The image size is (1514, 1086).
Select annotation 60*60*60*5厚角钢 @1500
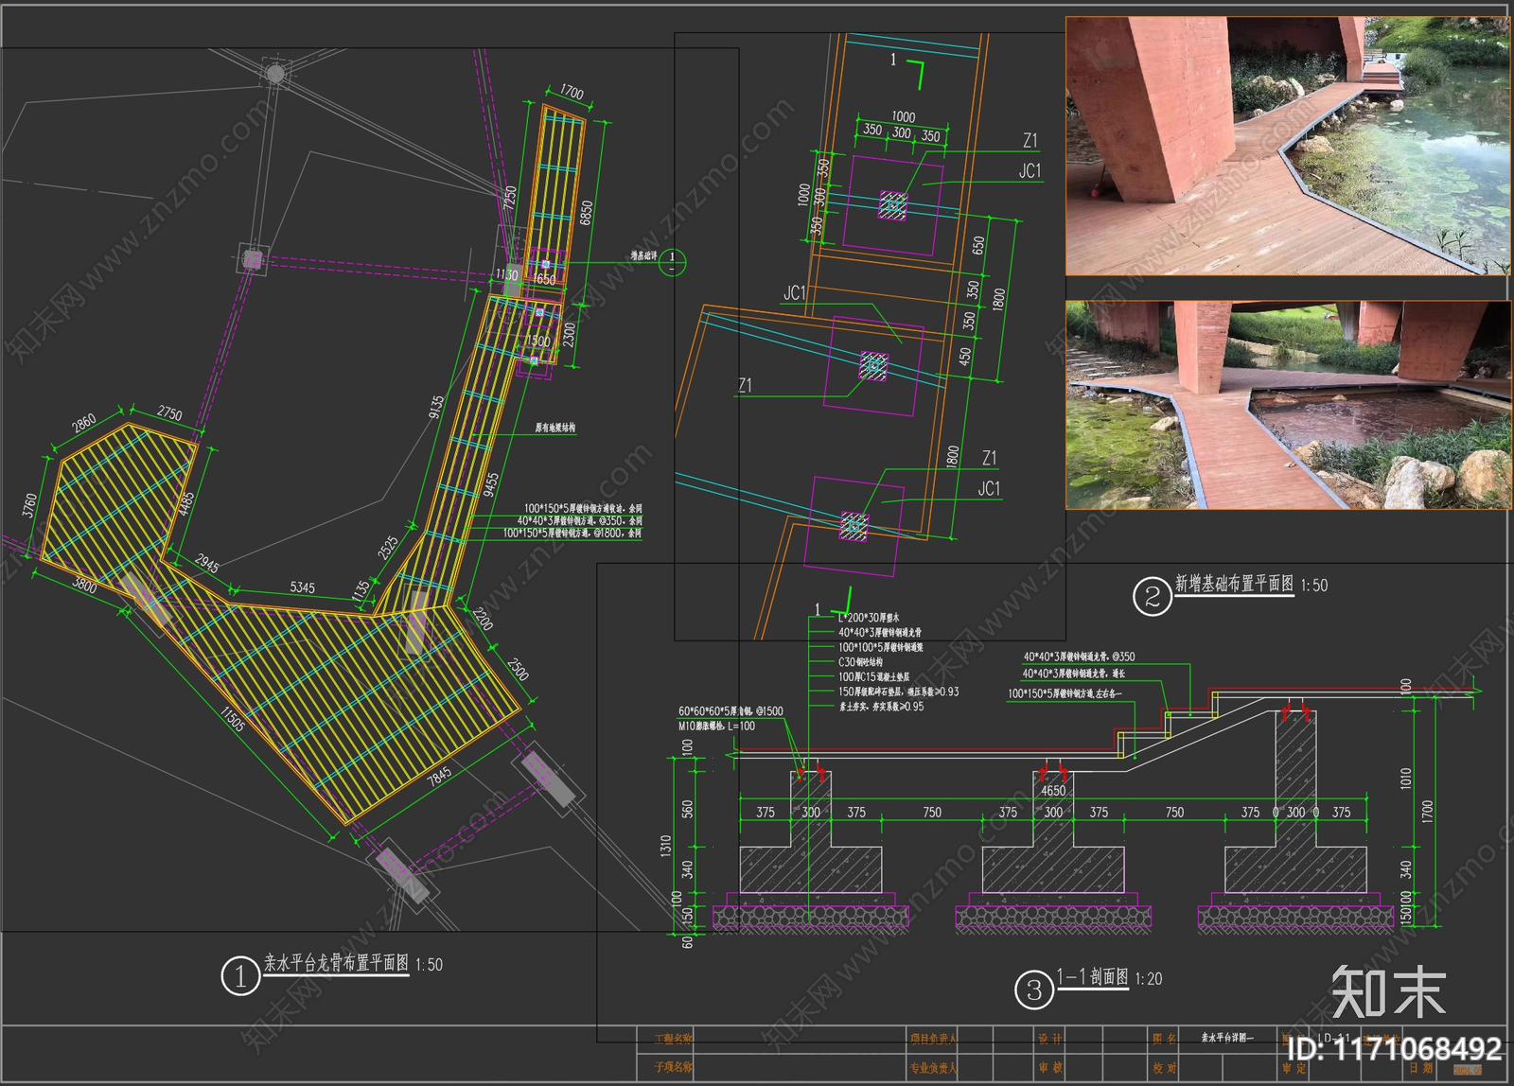coord(731,711)
